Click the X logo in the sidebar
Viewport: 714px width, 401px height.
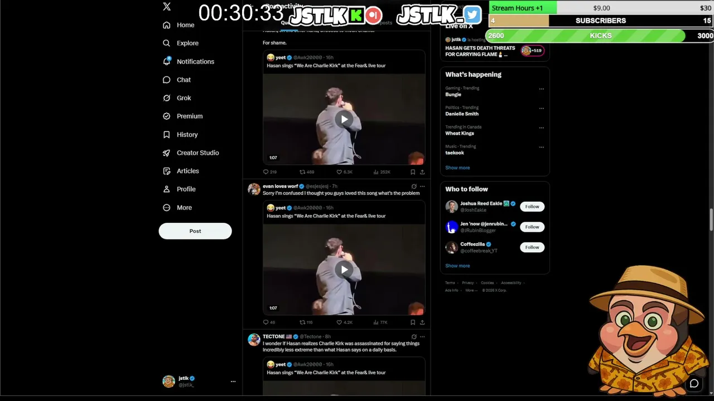pyautogui.click(x=167, y=7)
